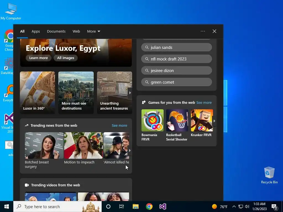Image resolution: width=283 pixels, height=212 pixels.
Task: Open the search panel options ellipsis
Action: click(203, 31)
